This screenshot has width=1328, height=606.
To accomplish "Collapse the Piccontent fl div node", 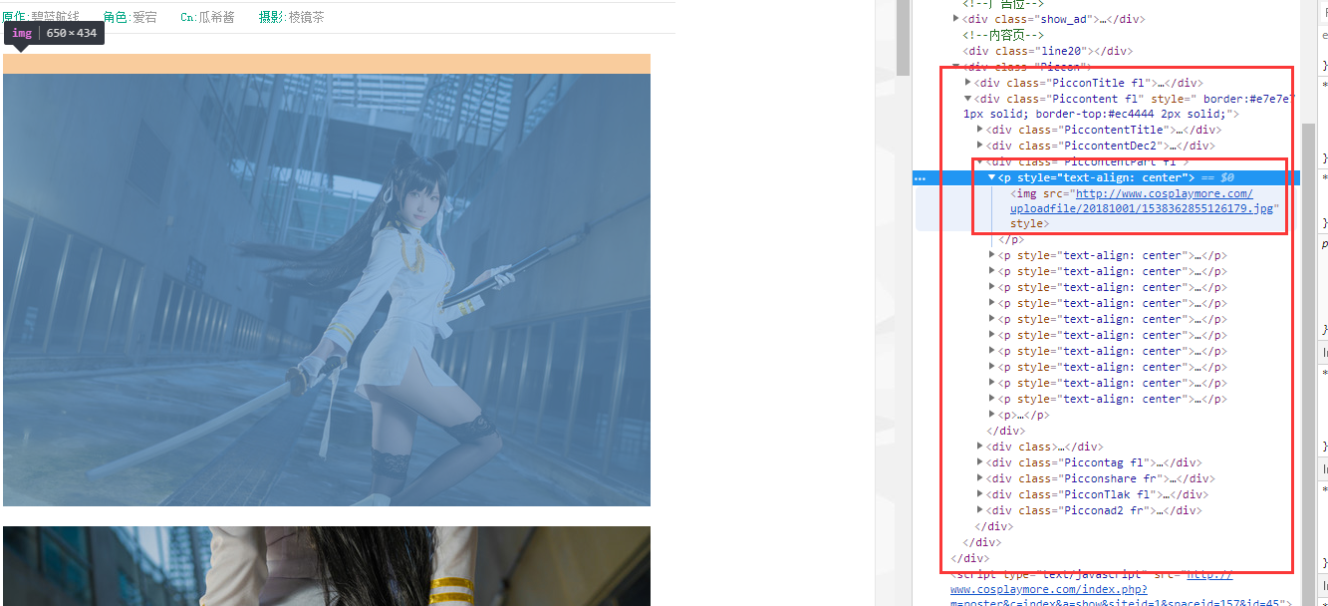I will click(969, 99).
